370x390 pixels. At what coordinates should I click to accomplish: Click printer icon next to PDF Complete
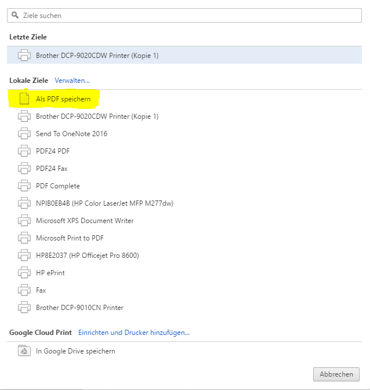[x=24, y=186]
